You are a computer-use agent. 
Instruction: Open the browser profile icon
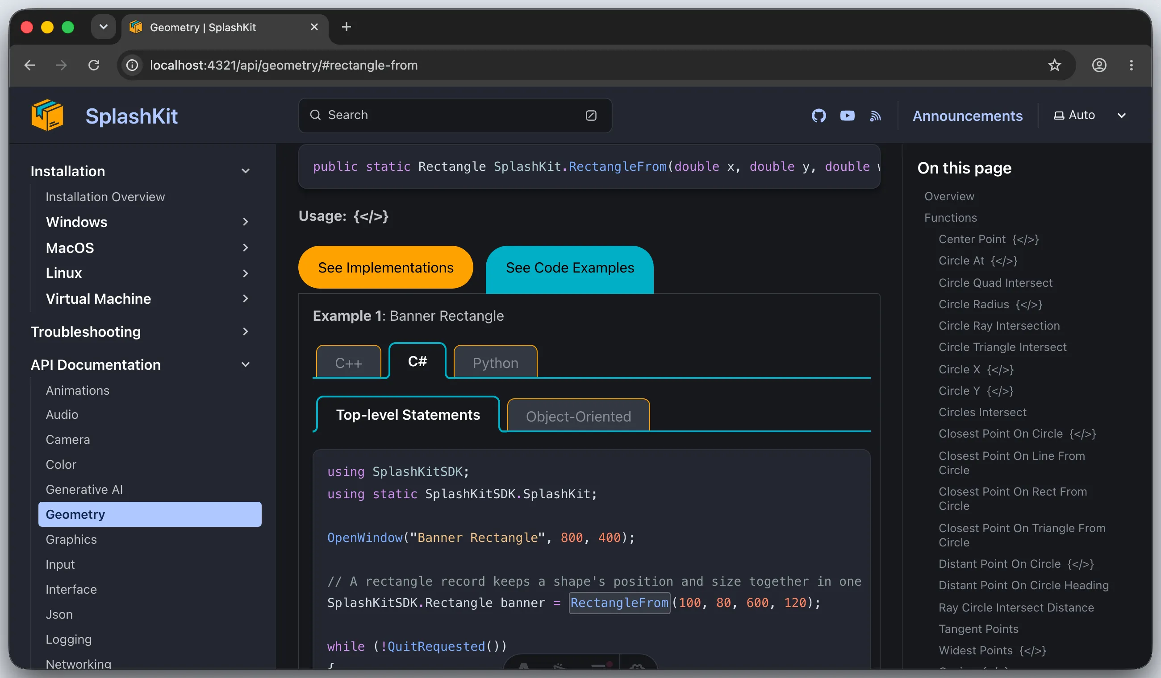pos(1099,66)
